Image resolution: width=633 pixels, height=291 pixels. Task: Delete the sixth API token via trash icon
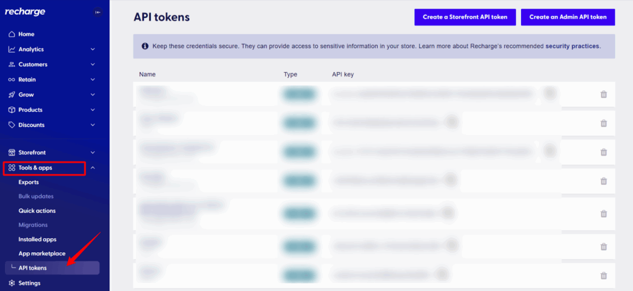pos(603,247)
